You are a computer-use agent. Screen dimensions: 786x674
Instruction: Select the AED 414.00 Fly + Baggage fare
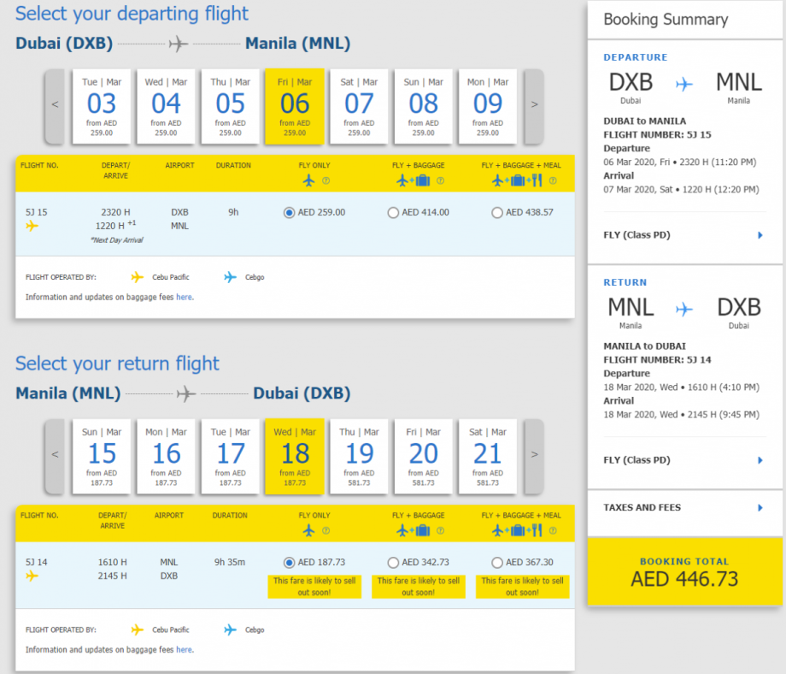394,213
